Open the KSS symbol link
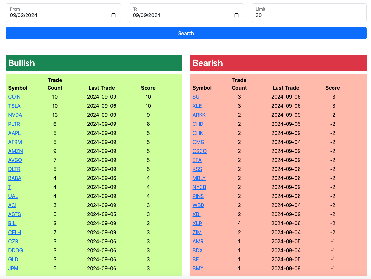 (x=197, y=169)
